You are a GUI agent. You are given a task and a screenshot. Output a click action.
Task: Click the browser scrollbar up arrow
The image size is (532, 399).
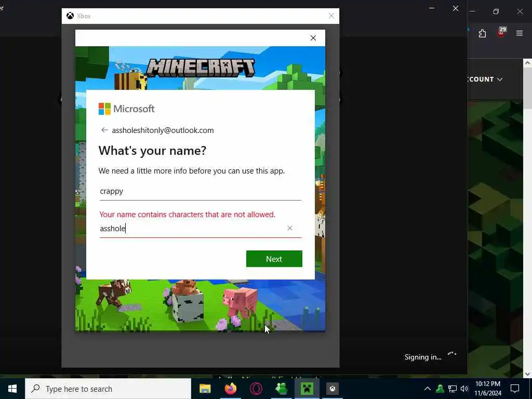pos(527,63)
